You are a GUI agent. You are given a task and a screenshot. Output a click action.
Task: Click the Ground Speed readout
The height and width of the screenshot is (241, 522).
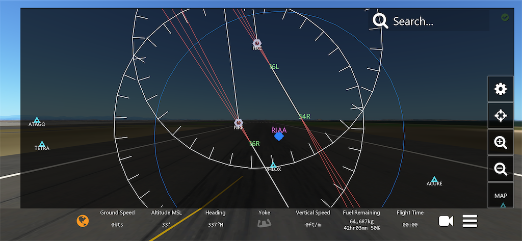tap(118, 219)
